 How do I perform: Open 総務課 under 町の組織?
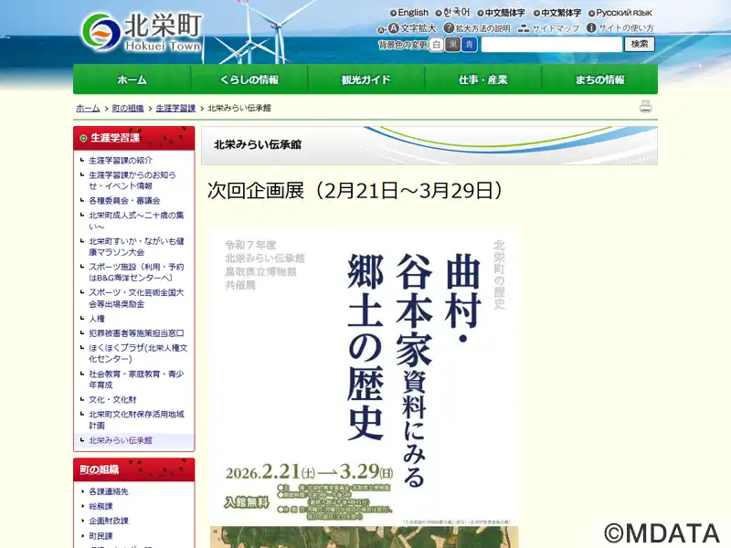101,507
